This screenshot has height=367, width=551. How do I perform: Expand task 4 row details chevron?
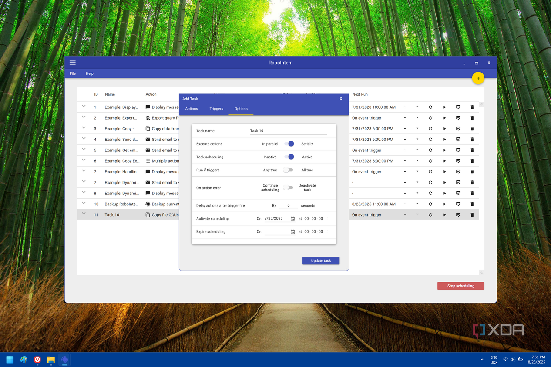[x=84, y=138]
